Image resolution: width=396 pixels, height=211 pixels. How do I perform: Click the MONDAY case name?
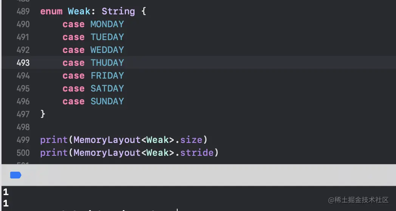(107, 24)
